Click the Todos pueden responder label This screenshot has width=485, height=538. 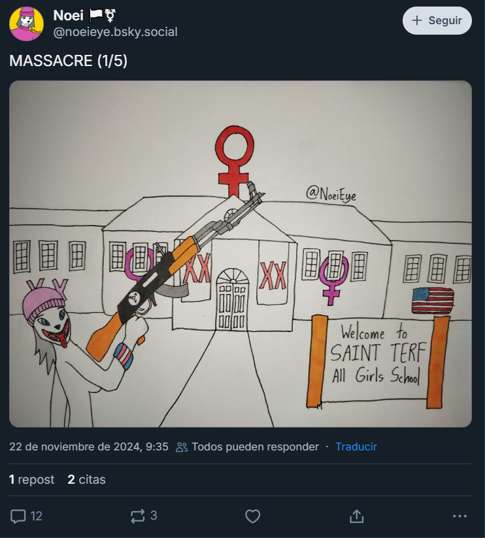(255, 446)
